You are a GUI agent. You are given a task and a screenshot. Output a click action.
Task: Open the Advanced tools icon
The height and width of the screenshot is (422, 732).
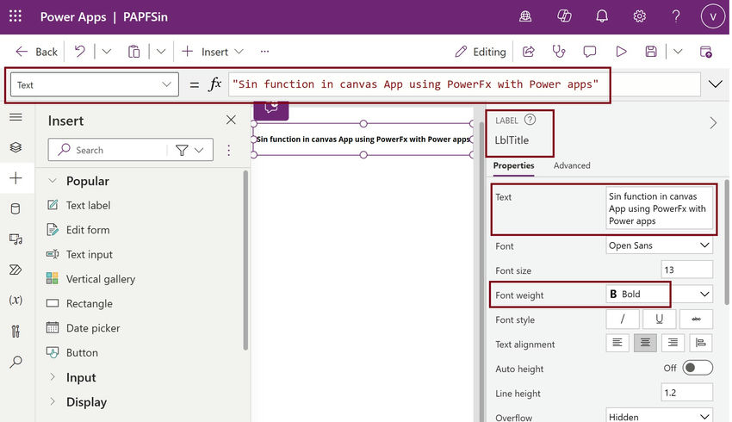16,331
